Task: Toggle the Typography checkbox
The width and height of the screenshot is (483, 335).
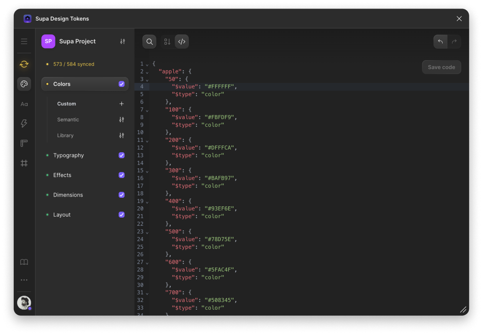Action: coord(122,155)
